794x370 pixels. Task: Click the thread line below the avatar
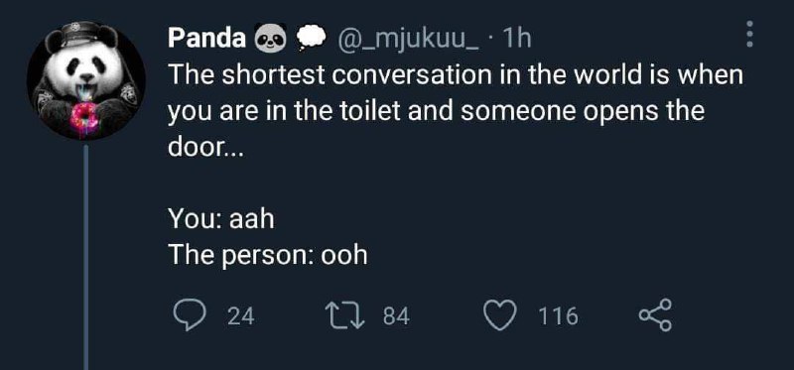click(x=85, y=257)
